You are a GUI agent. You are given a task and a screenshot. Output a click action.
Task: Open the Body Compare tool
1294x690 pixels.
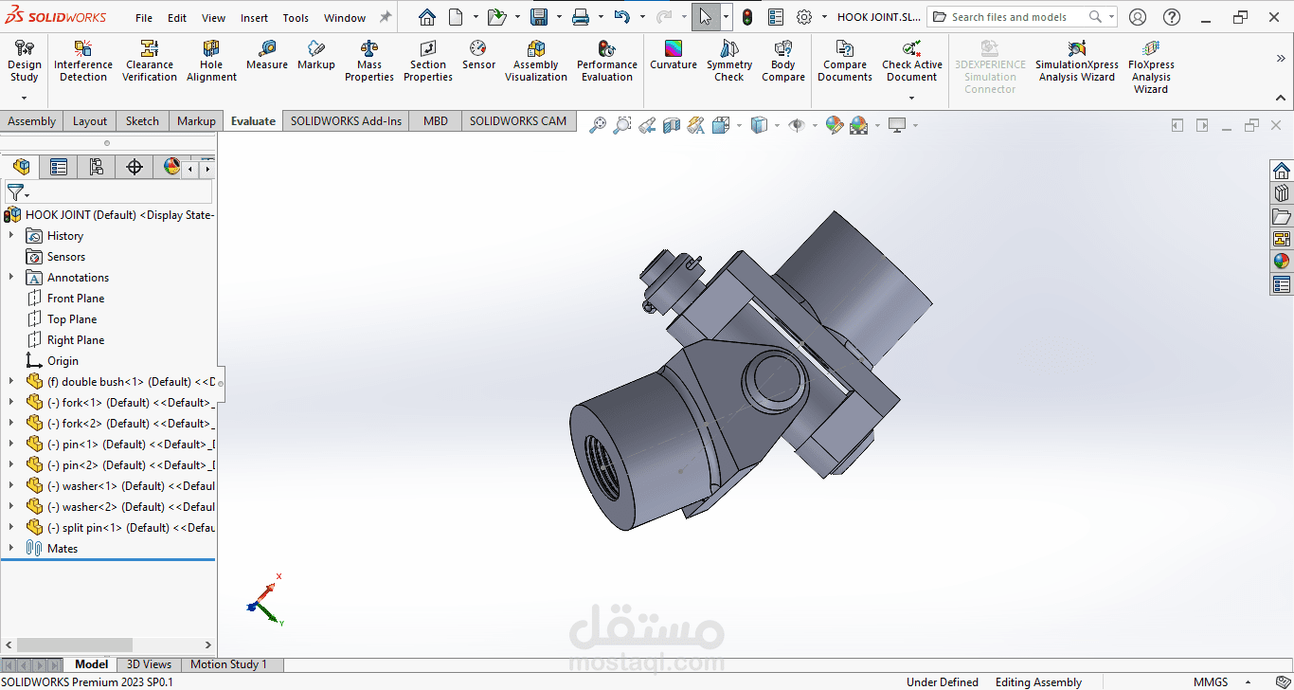click(x=783, y=61)
